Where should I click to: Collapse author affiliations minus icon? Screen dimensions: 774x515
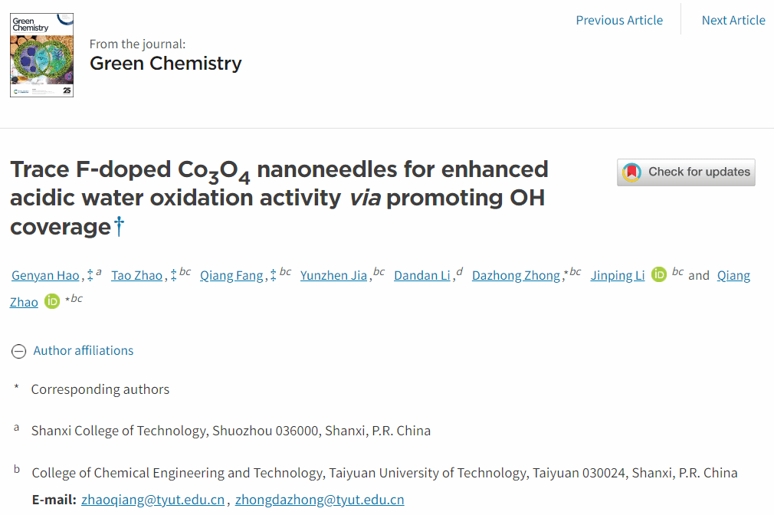(x=18, y=351)
